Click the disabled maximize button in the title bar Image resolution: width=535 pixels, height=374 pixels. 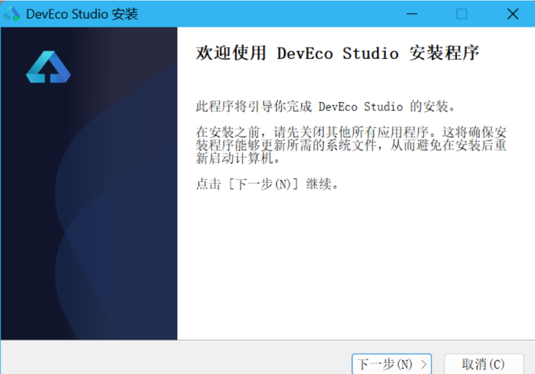point(462,14)
